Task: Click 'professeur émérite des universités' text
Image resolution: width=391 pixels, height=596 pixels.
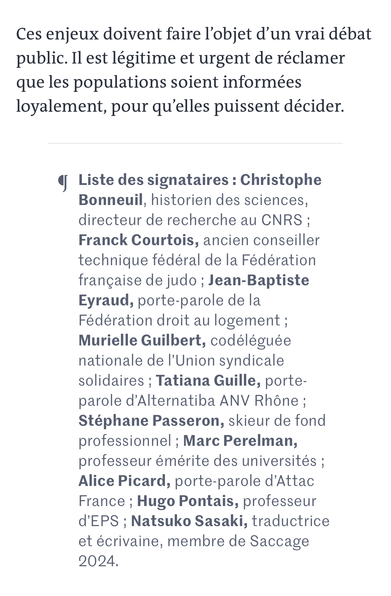Action: [197, 461]
